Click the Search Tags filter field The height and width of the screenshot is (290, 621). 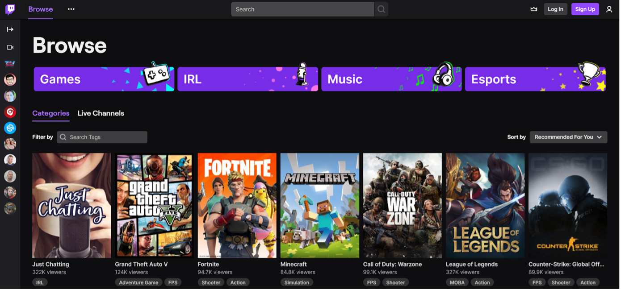[102, 137]
